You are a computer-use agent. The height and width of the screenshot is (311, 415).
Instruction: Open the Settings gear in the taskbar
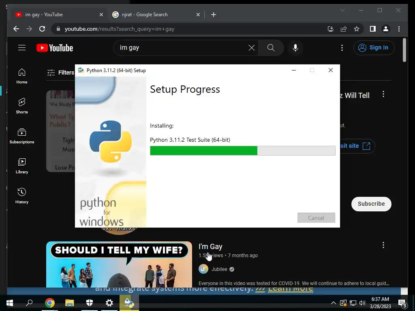[109, 303]
